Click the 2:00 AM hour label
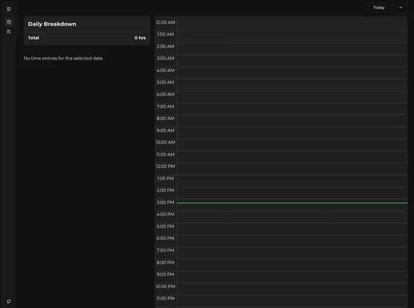This screenshot has height=308, width=414. [x=165, y=46]
